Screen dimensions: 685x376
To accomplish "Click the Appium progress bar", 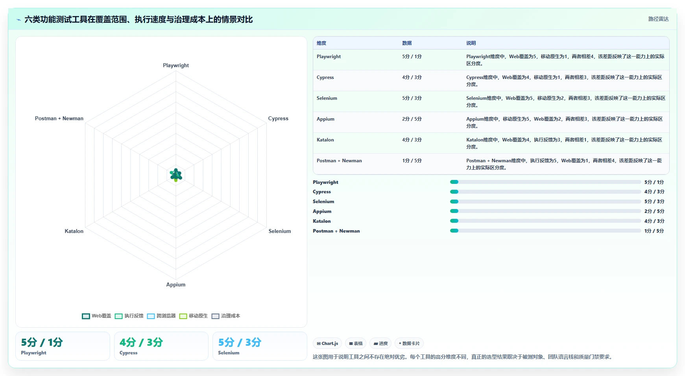I will tap(545, 211).
